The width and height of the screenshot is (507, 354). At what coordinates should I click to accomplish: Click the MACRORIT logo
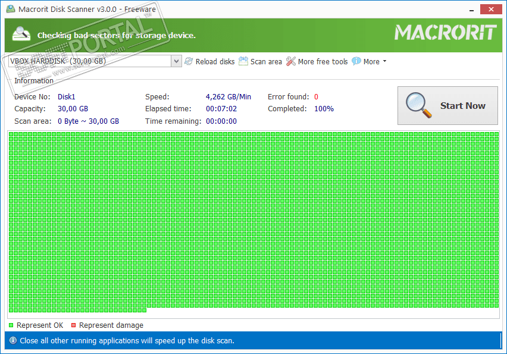pyautogui.click(x=446, y=32)
